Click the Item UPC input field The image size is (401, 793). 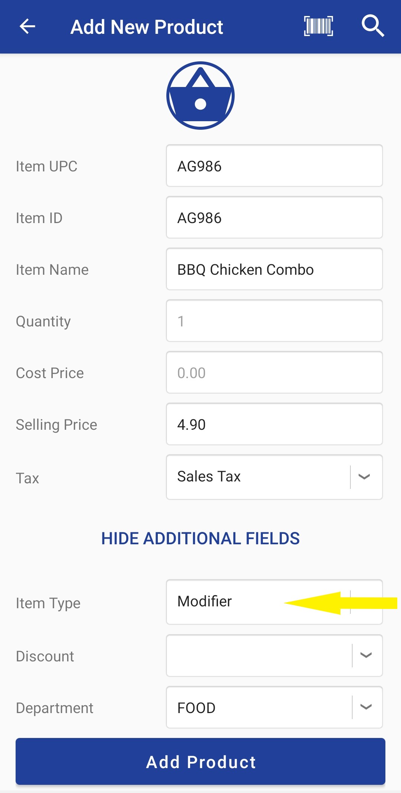click(274, 166)
